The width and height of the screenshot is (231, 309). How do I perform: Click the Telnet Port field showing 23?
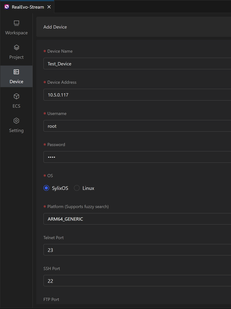tap(137, 250)
